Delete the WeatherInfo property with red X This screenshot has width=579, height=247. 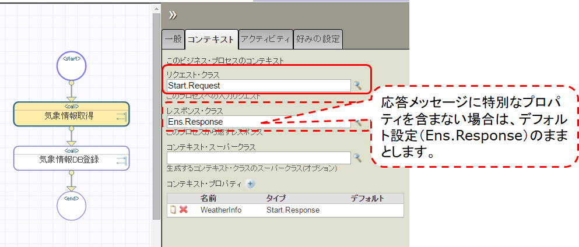183,210
